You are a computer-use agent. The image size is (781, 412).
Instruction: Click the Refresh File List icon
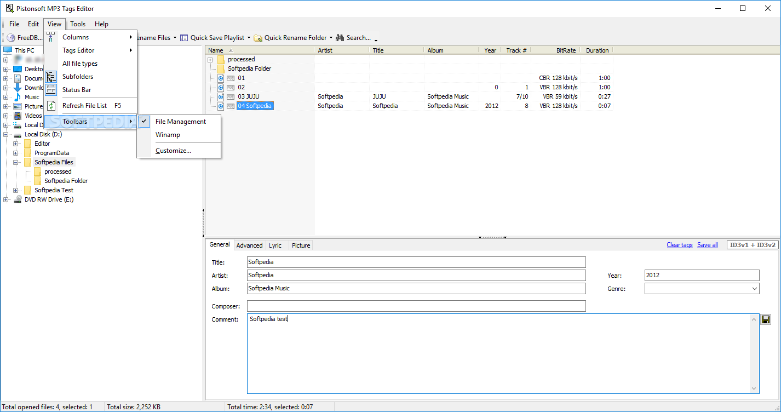pos(51,106)
